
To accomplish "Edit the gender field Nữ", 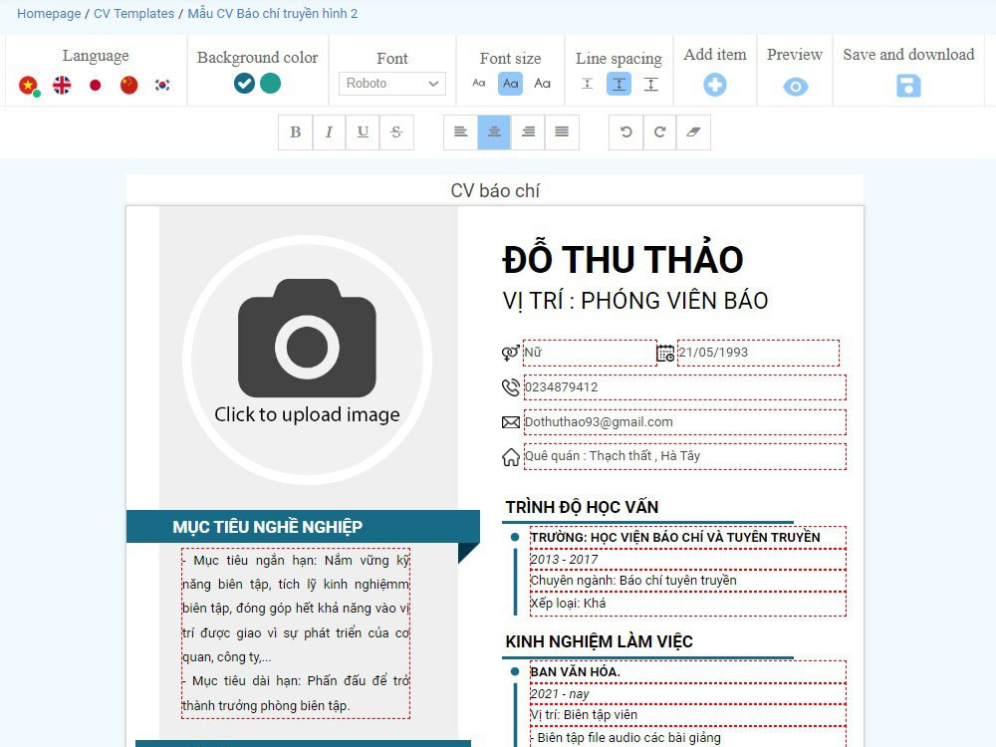I will click(590, 354).
